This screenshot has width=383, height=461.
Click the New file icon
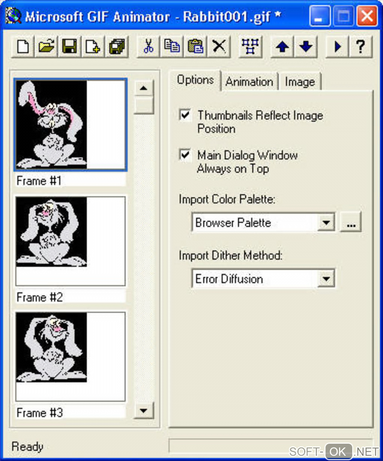[23, 47]
